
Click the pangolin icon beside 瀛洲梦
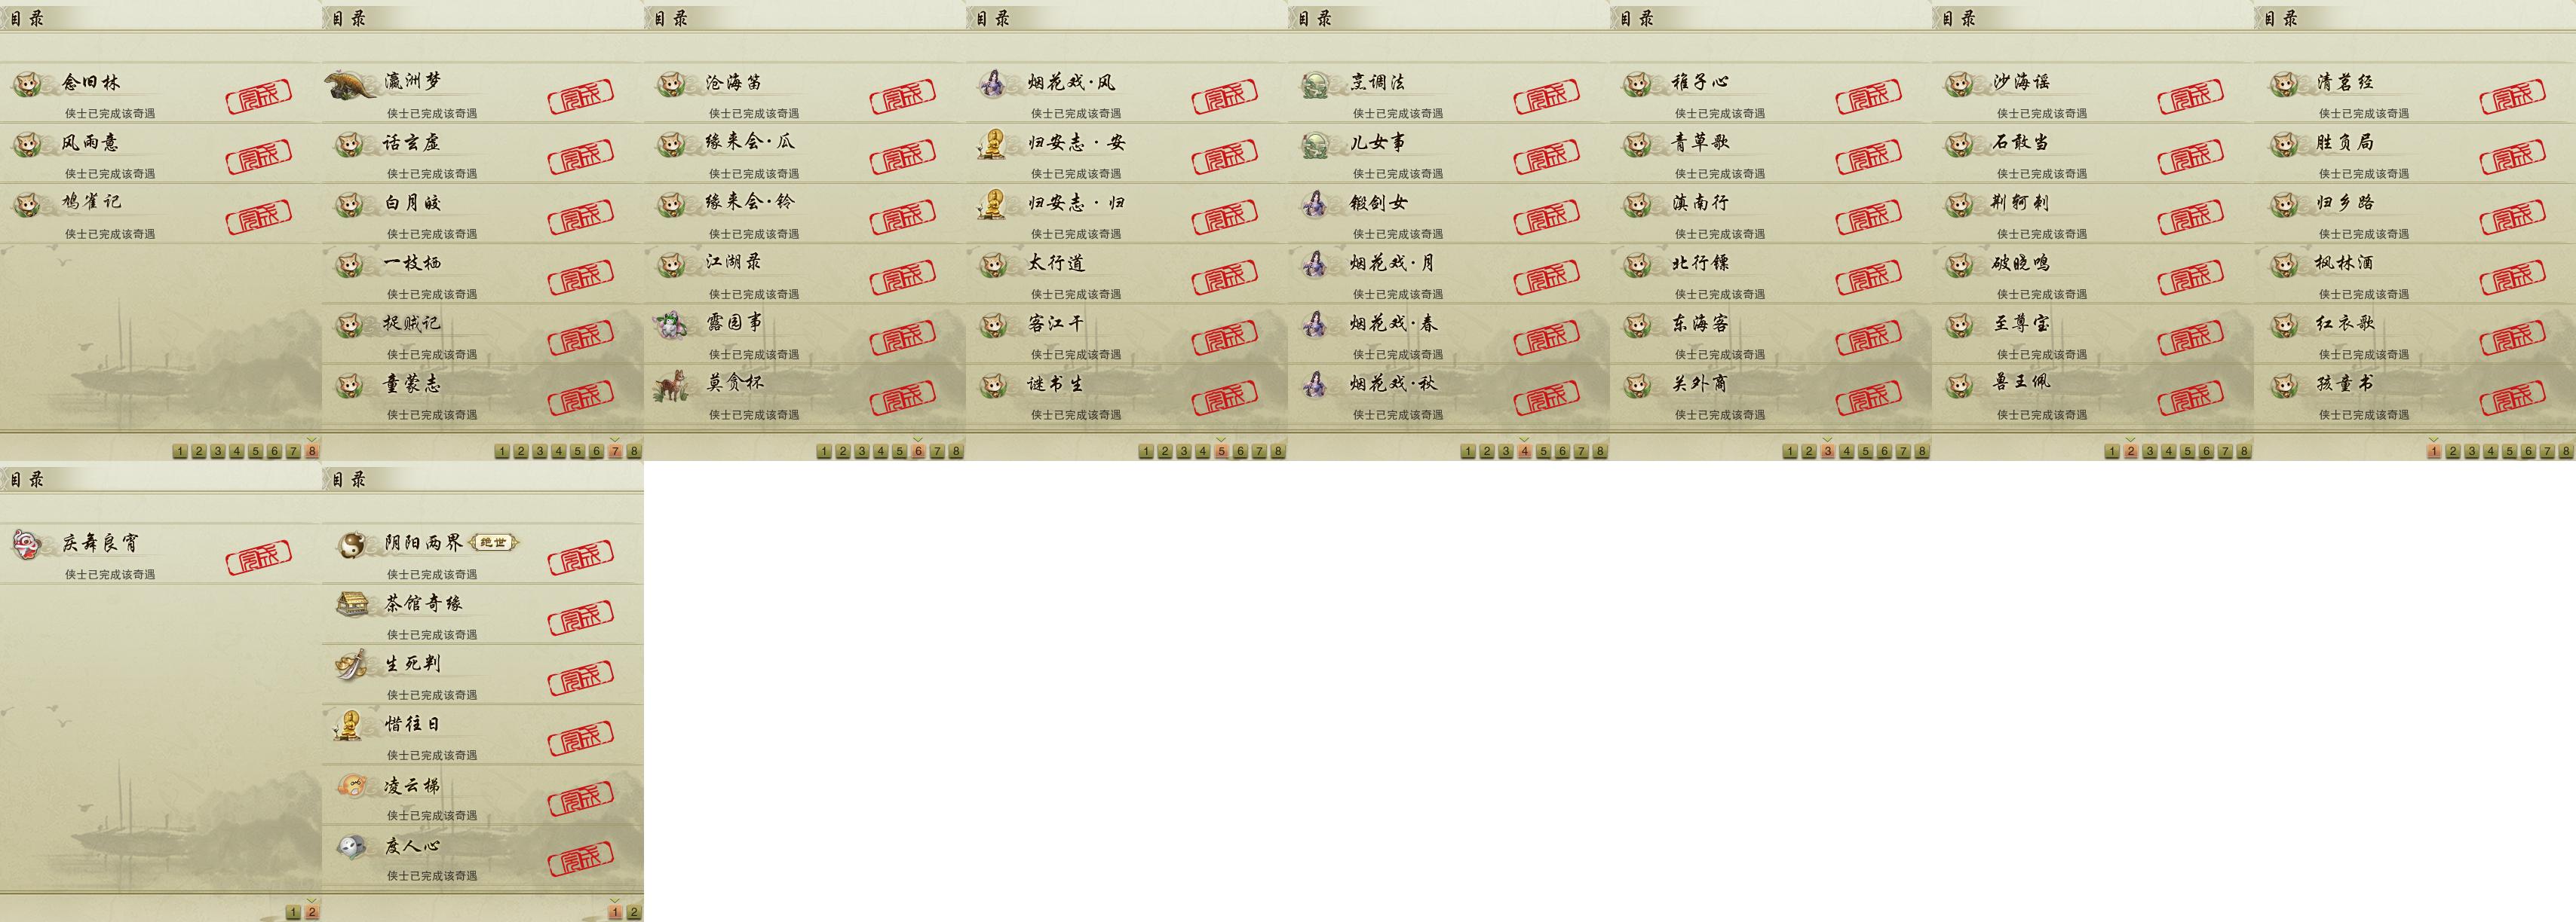351,84
